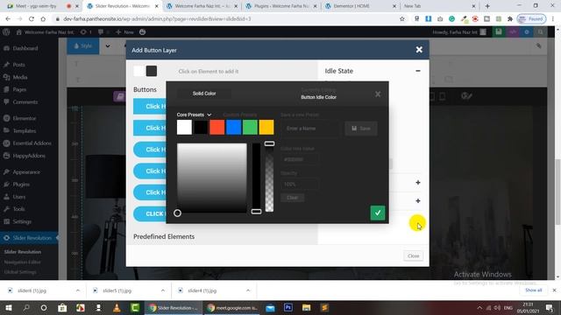
Task: Open Media in WordPress sidebar
Action: [19, 77]
